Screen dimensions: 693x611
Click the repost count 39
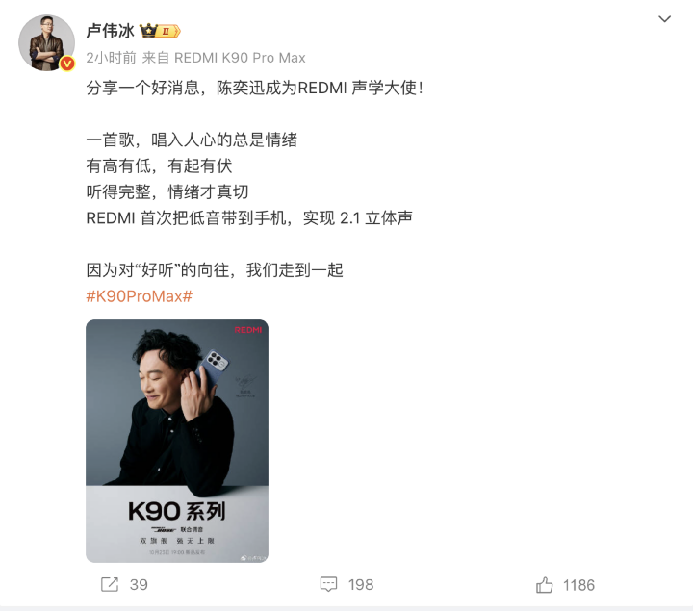[139, 584]
